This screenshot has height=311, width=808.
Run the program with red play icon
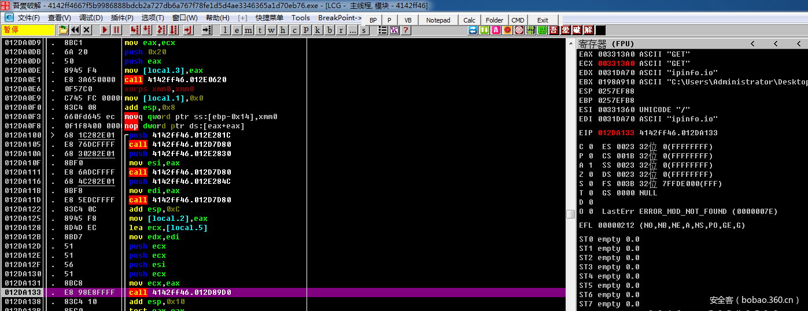click(x=105, y=30)
